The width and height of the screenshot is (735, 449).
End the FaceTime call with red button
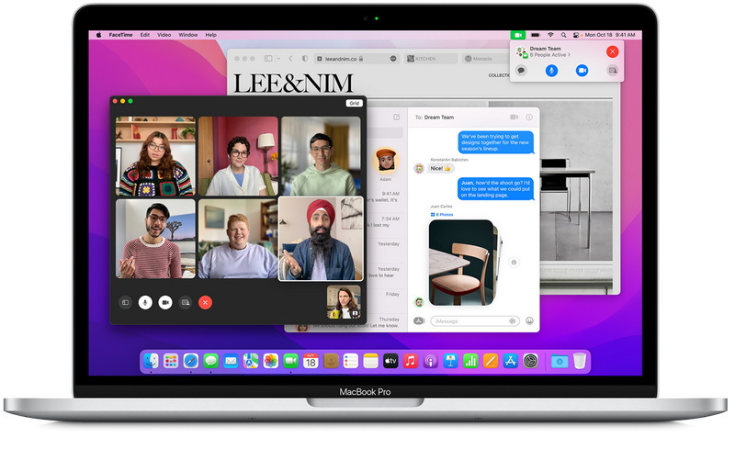[206, 301]
